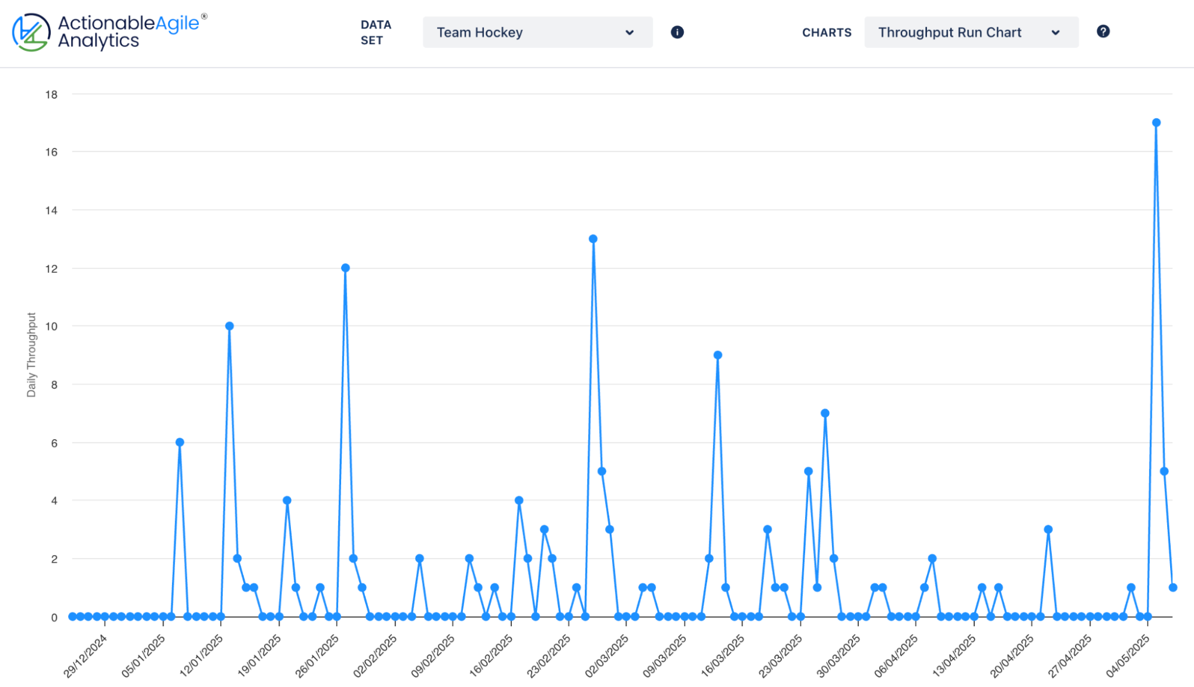Click the ActionableAgile Analytics logo icon
Image resolution: width=1194 pixels, height=687 pixels.
click(x=30, y=32)
